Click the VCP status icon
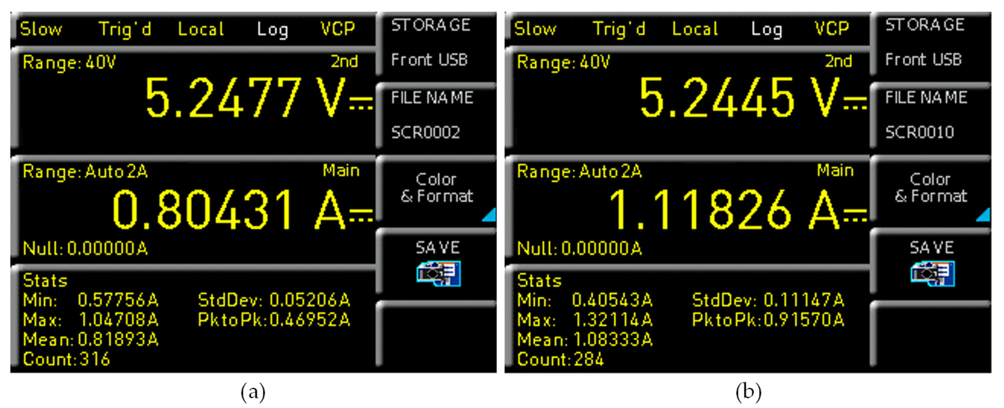 337,28
